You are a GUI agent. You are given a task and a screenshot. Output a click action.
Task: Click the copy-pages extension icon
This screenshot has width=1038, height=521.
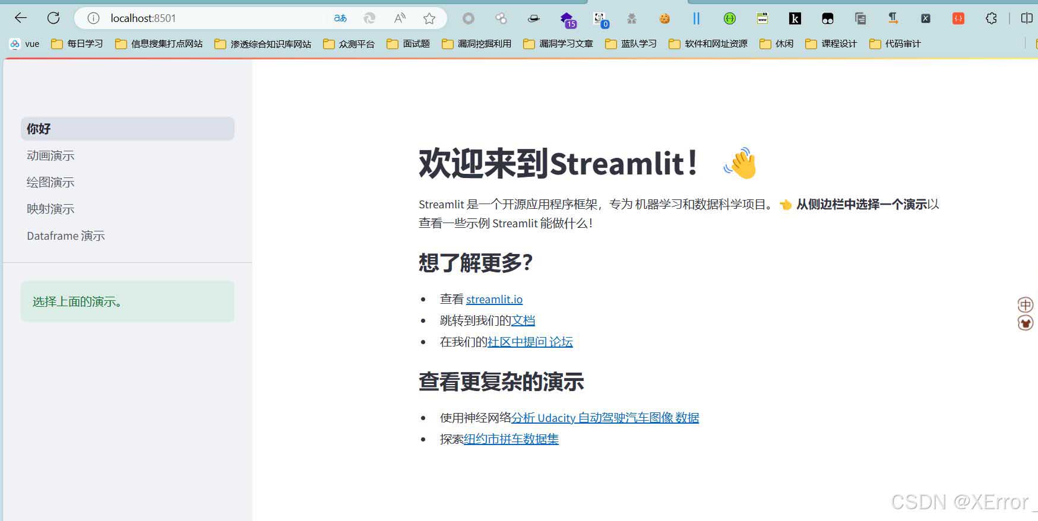860,18
